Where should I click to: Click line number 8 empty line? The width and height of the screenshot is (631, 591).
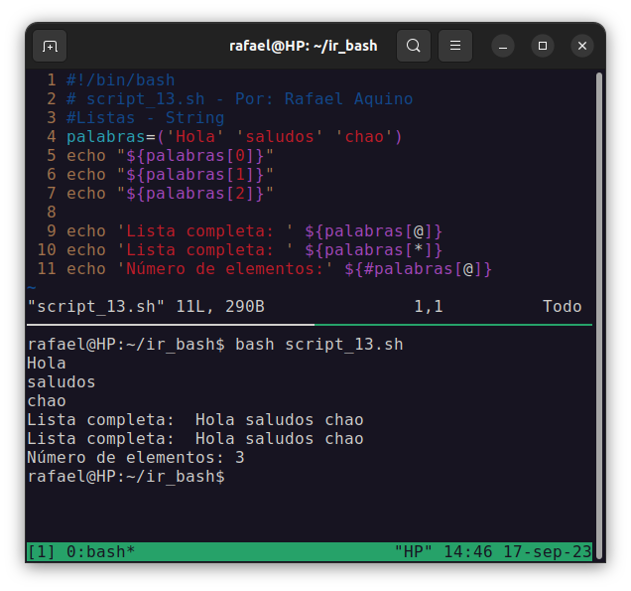(52, 212)
